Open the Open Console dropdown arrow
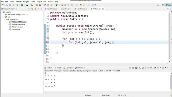172x97 pixels. [x=165, y=68]
